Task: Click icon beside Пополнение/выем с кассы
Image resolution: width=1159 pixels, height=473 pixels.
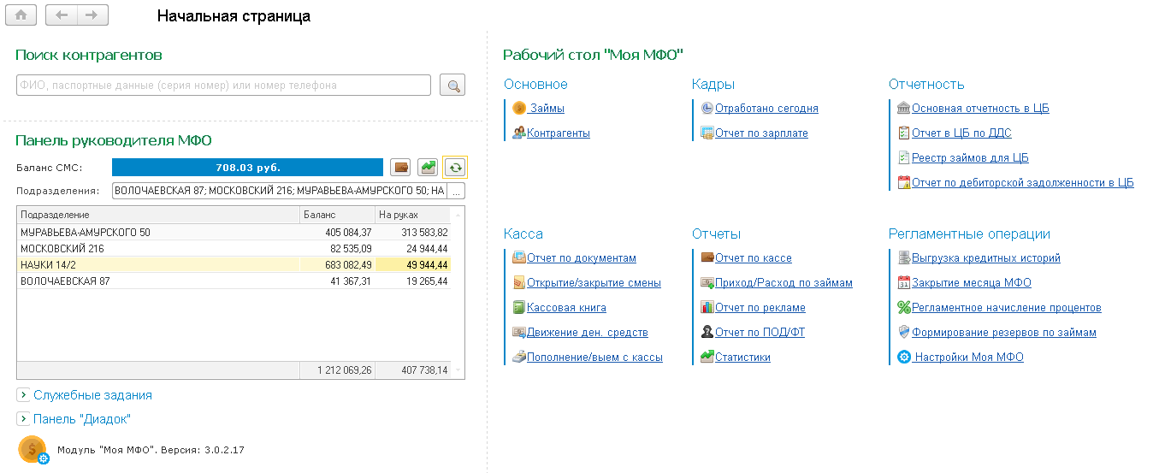Action: point(518,357)
